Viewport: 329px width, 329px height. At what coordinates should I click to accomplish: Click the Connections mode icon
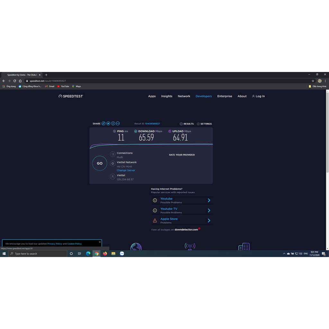click(x=112, y=154)
